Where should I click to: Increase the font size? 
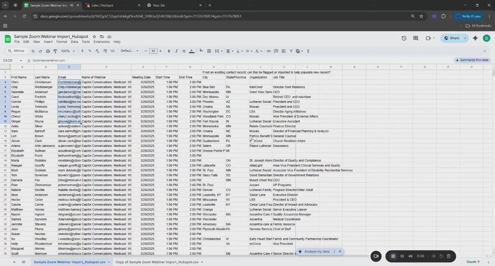point(161,51)
